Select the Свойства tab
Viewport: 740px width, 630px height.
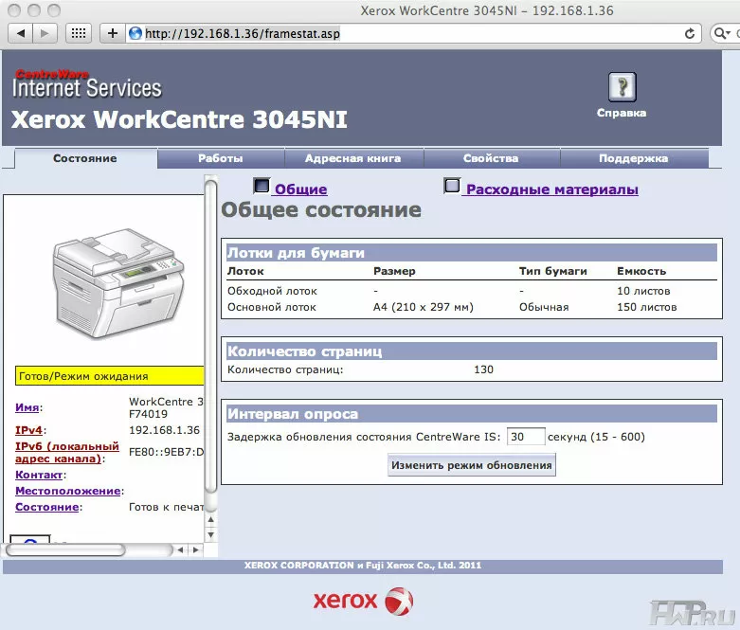tap(490, 158)
